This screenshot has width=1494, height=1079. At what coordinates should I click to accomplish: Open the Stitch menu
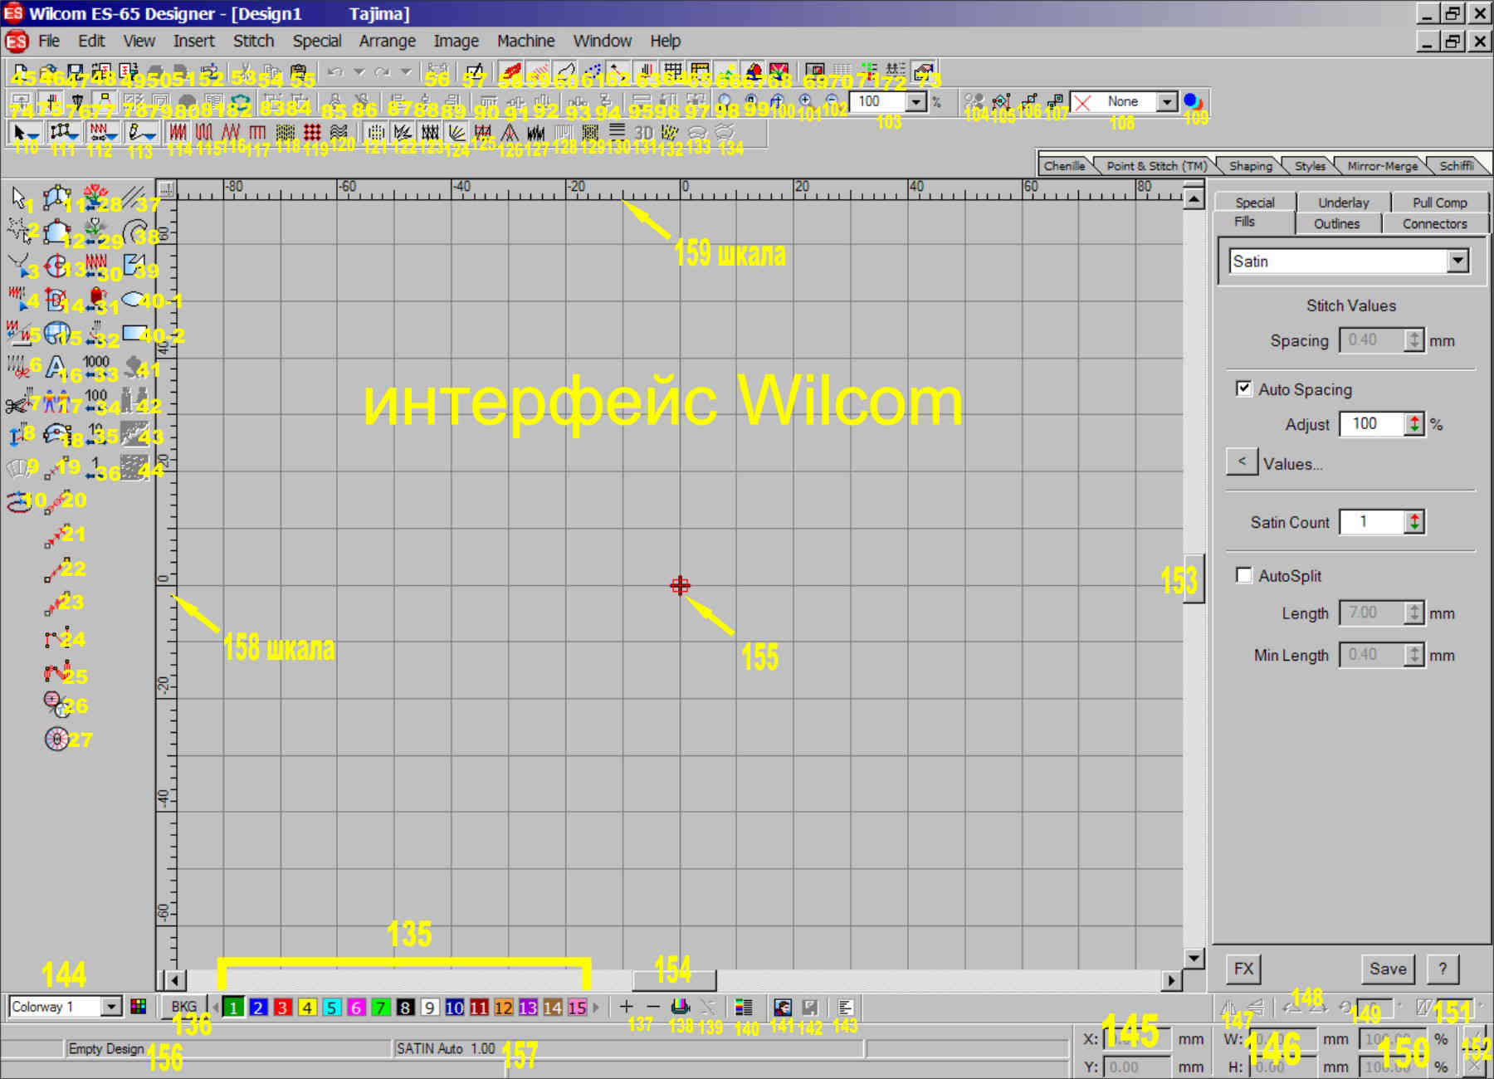(253, 41)
